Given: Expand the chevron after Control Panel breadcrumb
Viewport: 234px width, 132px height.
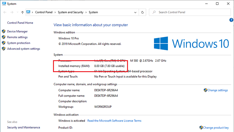Looking at the screenshot, I should [x=55, y=12].
